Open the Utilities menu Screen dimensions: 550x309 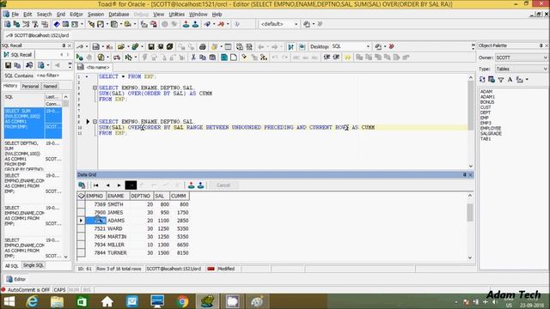176,15
